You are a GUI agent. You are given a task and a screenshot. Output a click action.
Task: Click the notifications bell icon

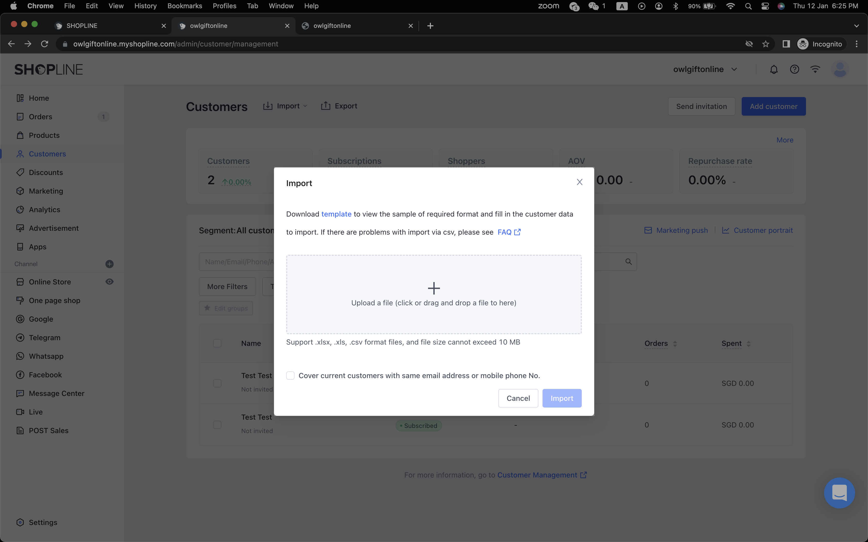(774, 69)
